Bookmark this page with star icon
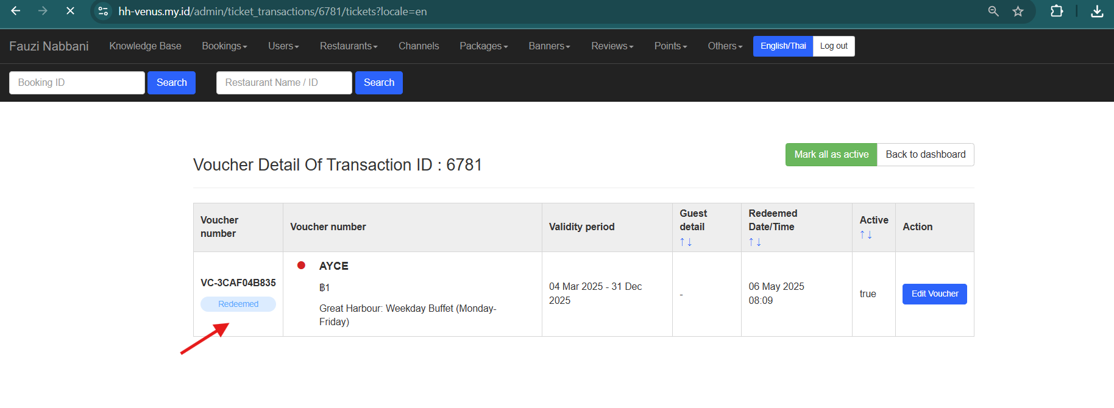 coord(1018,12)
